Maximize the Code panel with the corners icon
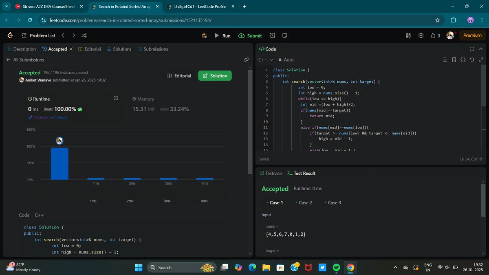Viewport: 489px width, 275px height. (472, 49)
